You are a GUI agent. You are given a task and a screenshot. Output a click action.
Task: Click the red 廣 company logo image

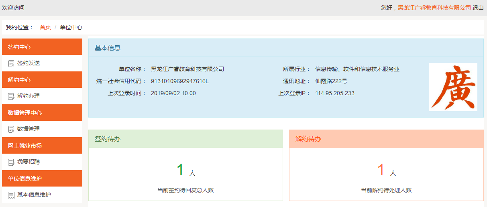(x=453, y=87)
